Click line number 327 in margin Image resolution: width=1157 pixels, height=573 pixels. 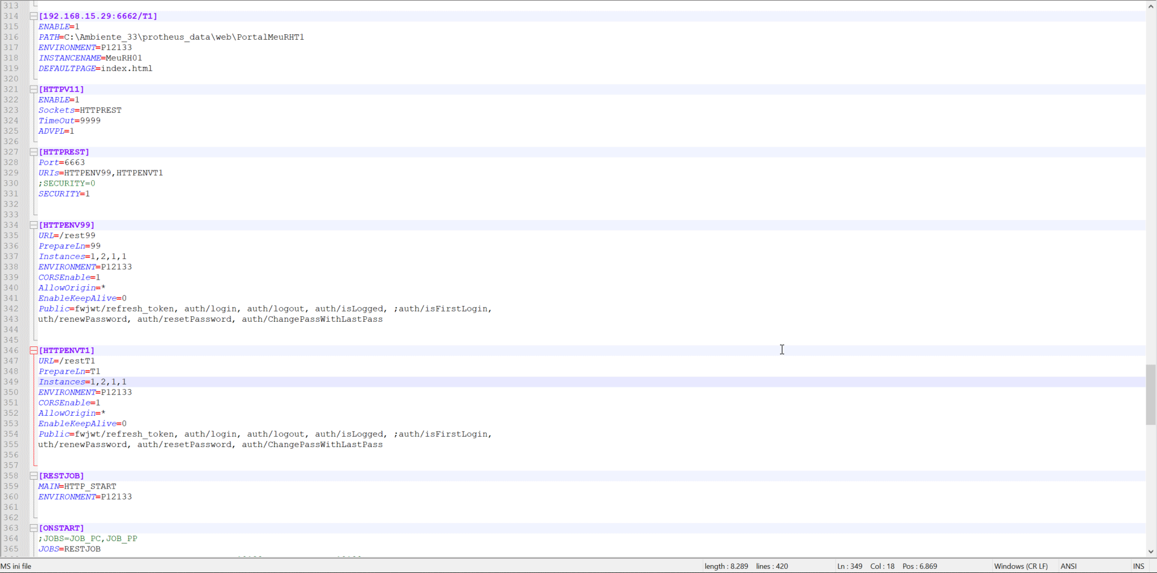point(11,152)
